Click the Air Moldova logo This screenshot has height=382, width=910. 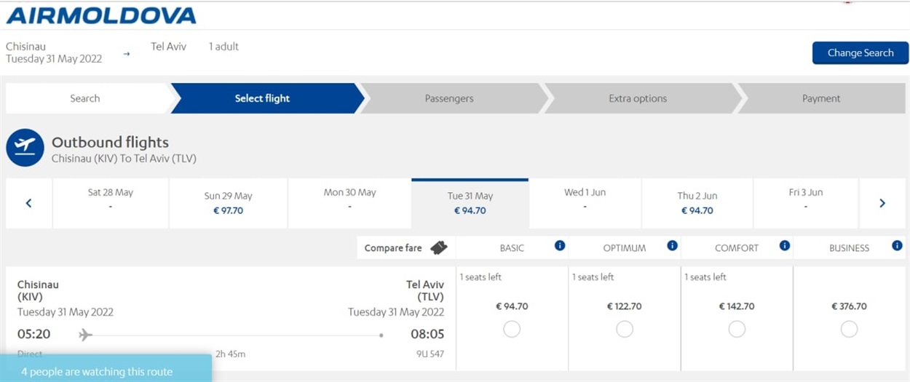click(101, 15)
